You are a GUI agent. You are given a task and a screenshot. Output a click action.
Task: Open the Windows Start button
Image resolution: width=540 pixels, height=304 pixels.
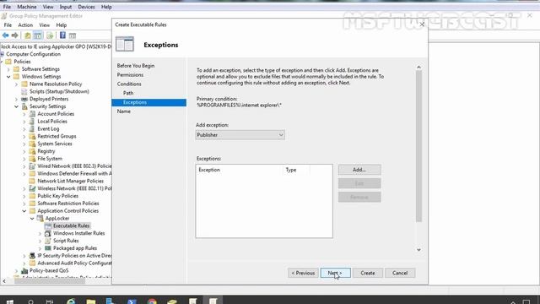click(10, 301)
